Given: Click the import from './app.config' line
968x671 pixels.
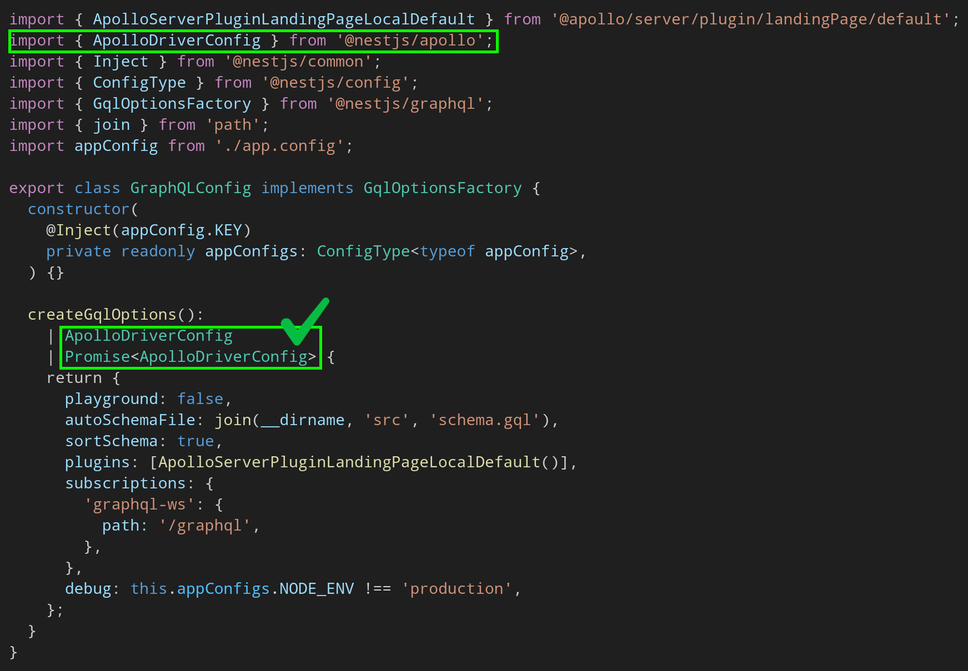Looking at the screenshot, I should pos(180,145).
